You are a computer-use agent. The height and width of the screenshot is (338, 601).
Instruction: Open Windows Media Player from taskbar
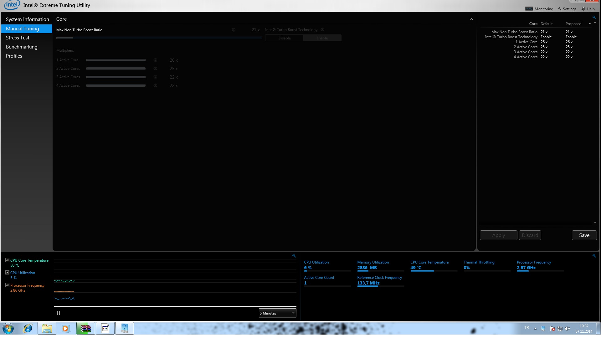[x=66, y=329]
